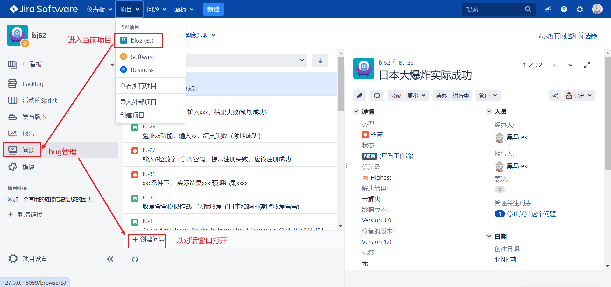611x287 pixels.
Task: Open the 报告 (Reports) section
Action: [x=28, y=133]
